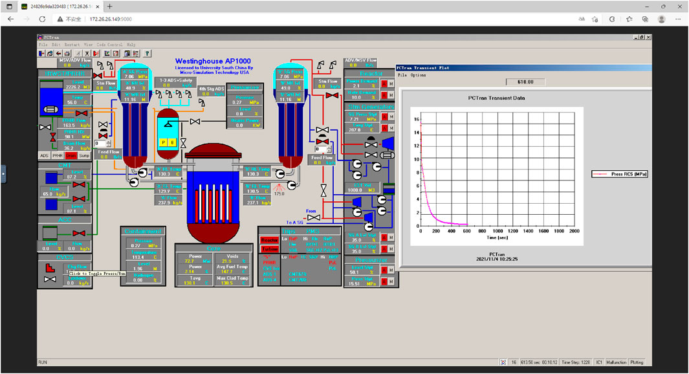Click the print icon in PCTran toolbar
The image size is (689, 374).
pyautogui.click(x=67, y=53)
